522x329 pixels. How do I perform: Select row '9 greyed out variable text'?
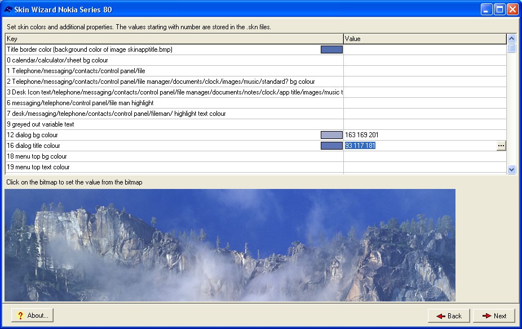click(174, 124)
